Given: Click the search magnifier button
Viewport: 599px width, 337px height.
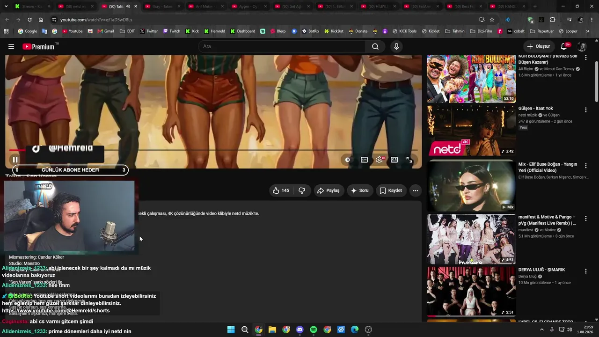Looking at the screenshot, I should click(375, 46).
